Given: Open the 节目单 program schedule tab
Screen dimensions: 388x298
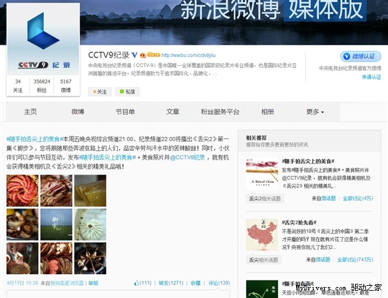Looking at the screenshot, I should (125, 112).
